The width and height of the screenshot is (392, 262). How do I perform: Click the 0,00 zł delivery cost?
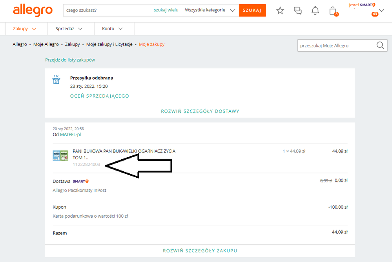point(341,180)
